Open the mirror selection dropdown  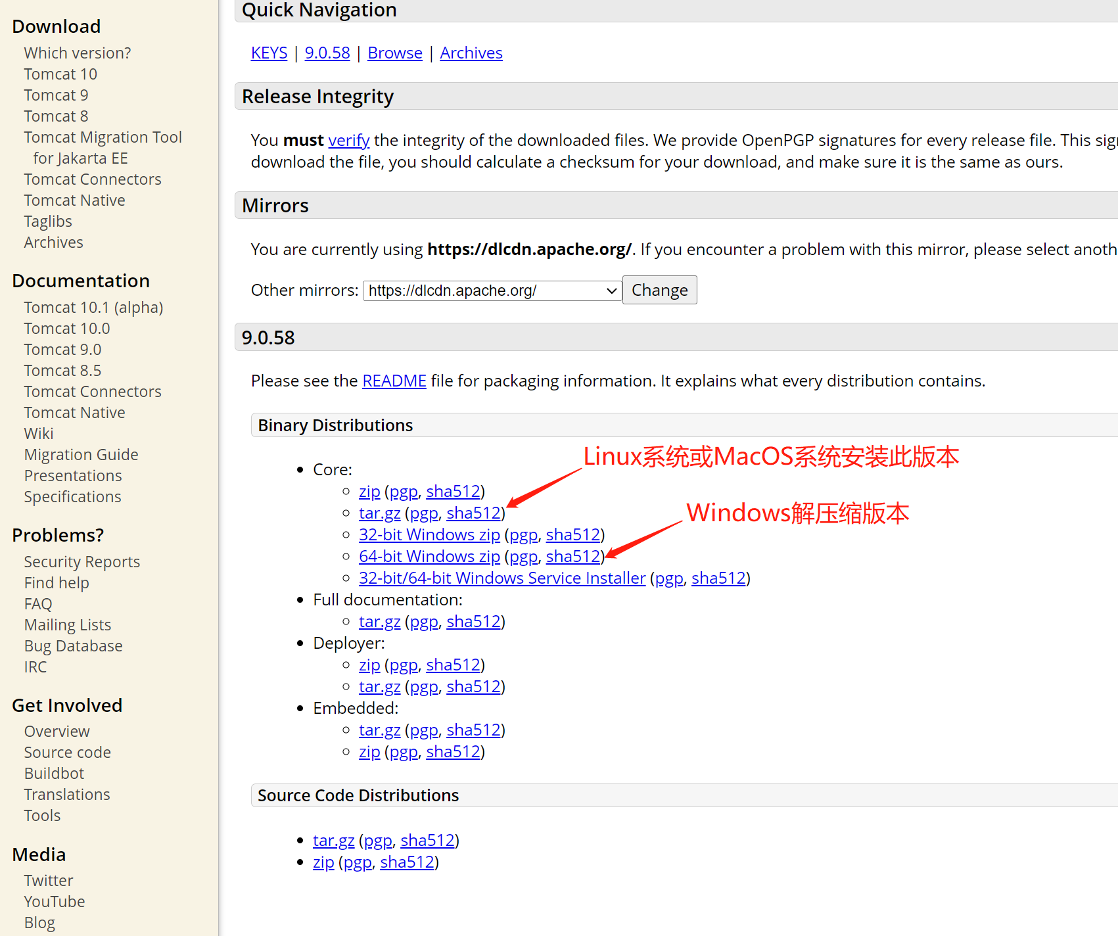[492, 291]
